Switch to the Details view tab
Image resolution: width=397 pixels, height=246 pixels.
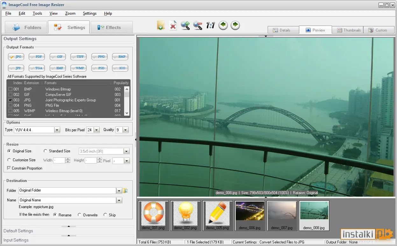point(283,30)
